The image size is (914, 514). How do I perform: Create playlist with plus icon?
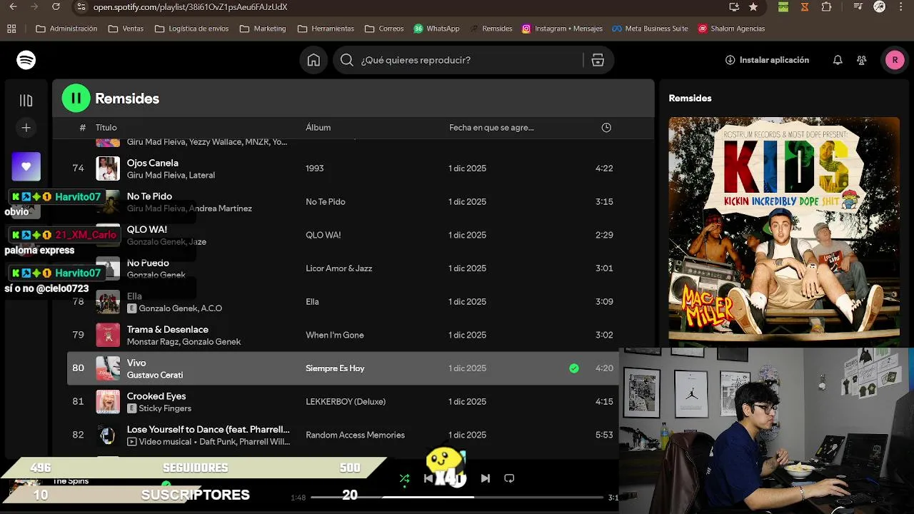26,128
